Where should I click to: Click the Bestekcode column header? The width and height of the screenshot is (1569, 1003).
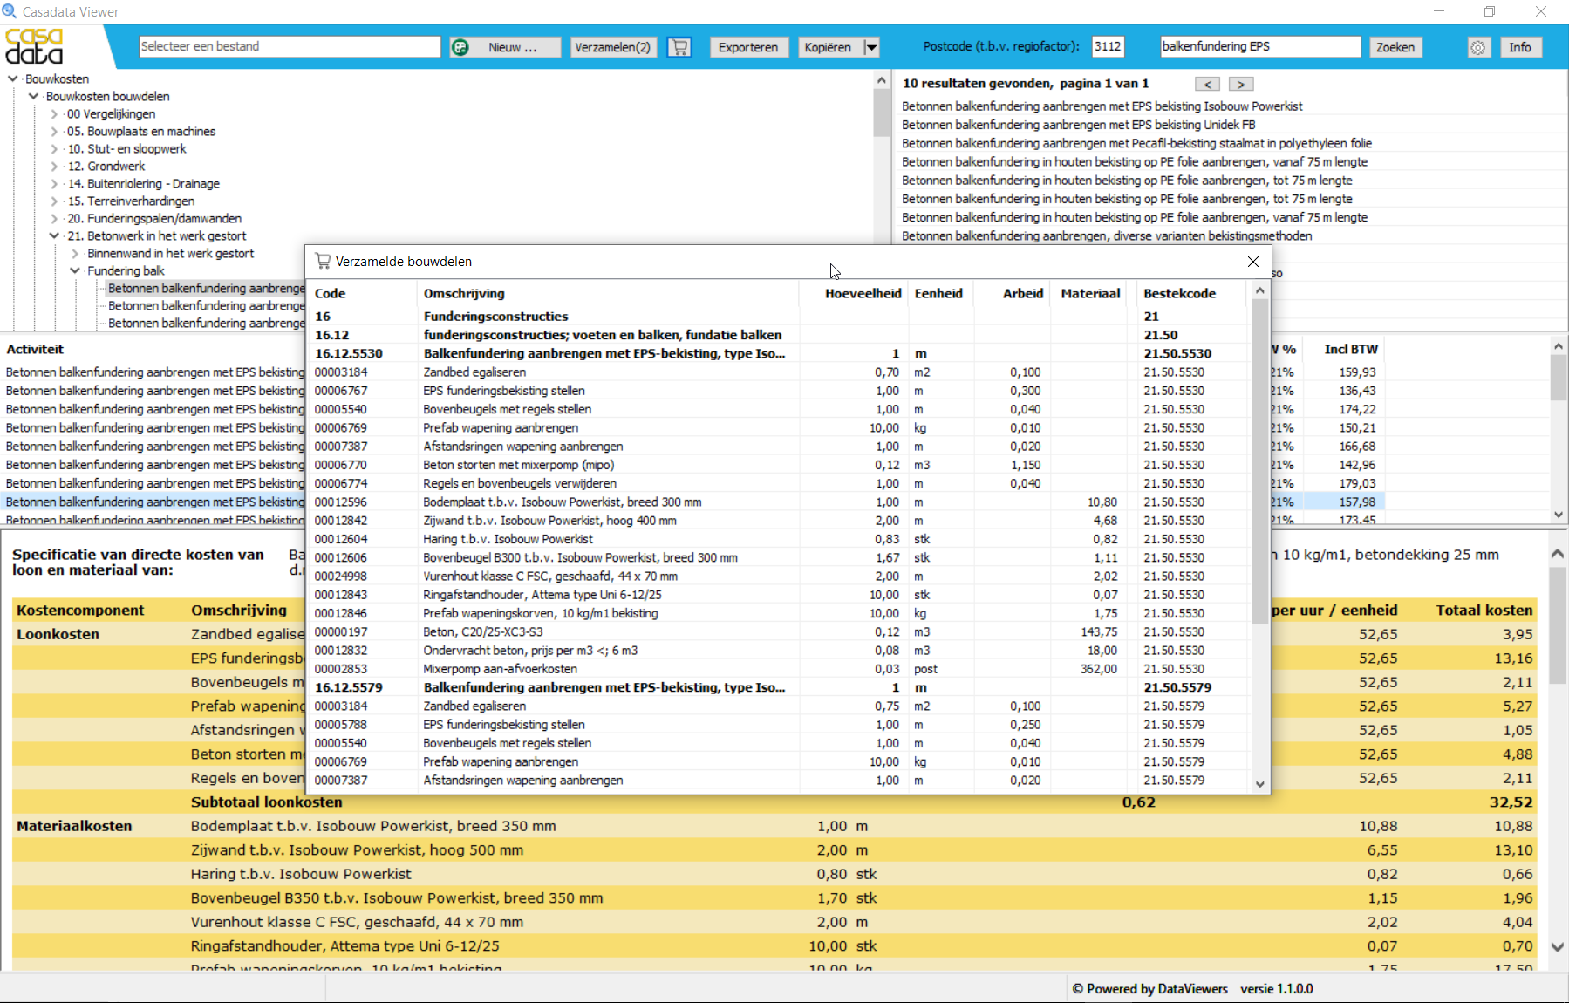[1179, 293]
